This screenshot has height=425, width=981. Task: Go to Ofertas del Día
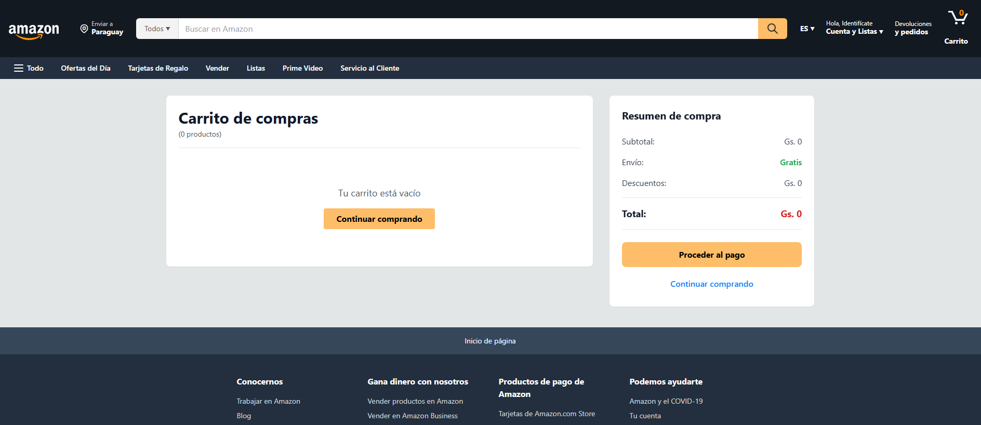tap(86, 68)
